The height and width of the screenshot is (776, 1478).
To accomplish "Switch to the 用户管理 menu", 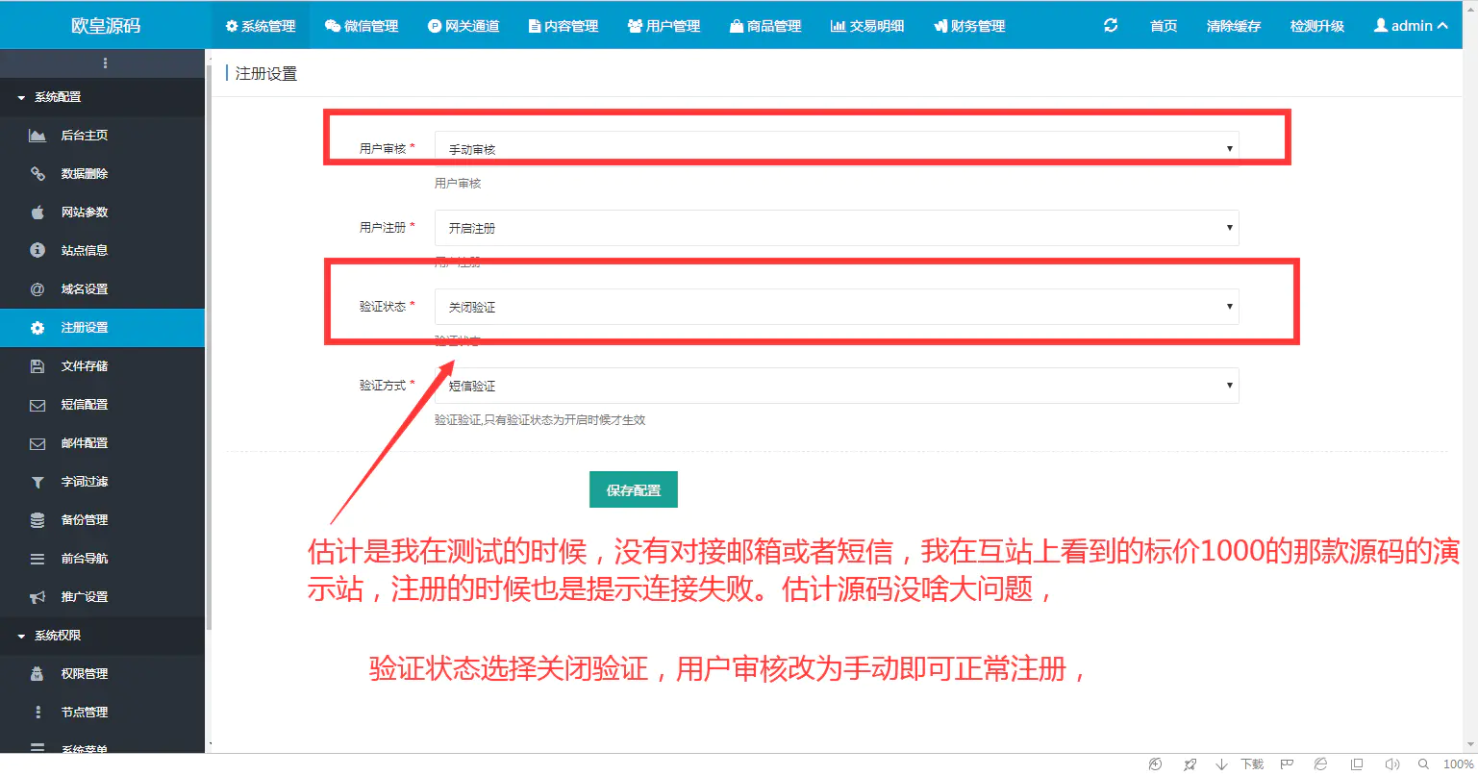I will click(664, 26).
